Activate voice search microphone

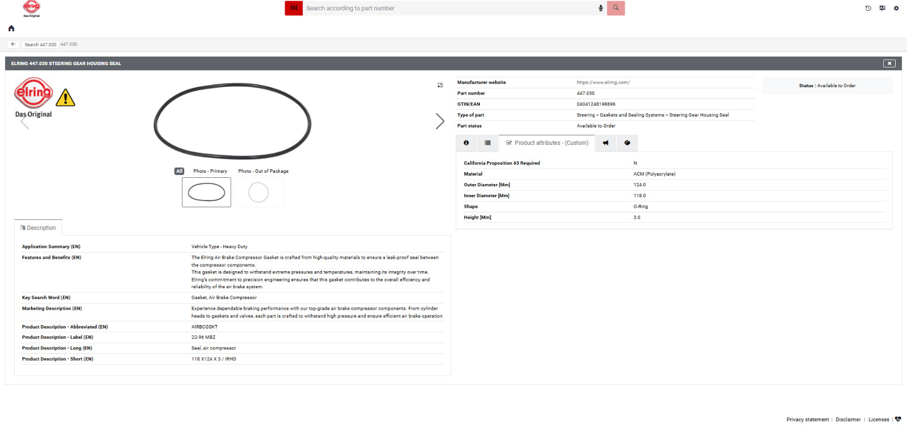click(x=601, y=8)
